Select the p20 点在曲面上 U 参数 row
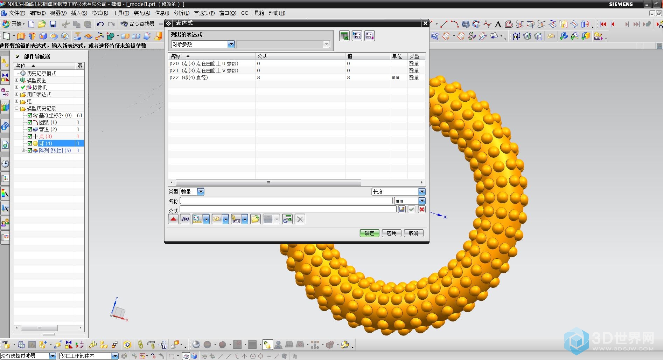Screen dimensions: 663x360 (296, 63)
